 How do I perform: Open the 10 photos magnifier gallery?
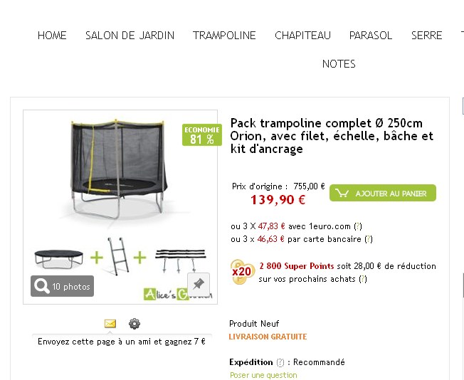63,286
